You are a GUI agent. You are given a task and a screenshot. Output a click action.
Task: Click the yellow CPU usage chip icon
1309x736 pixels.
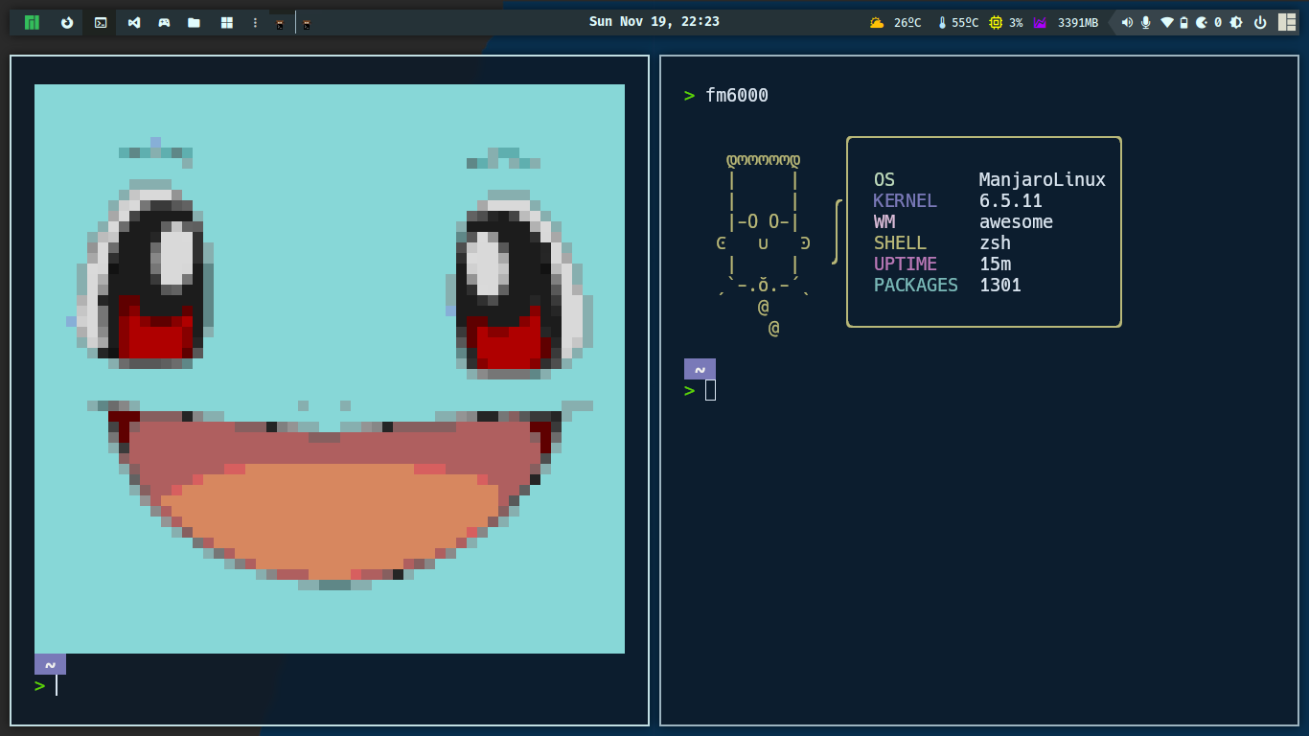996,22
